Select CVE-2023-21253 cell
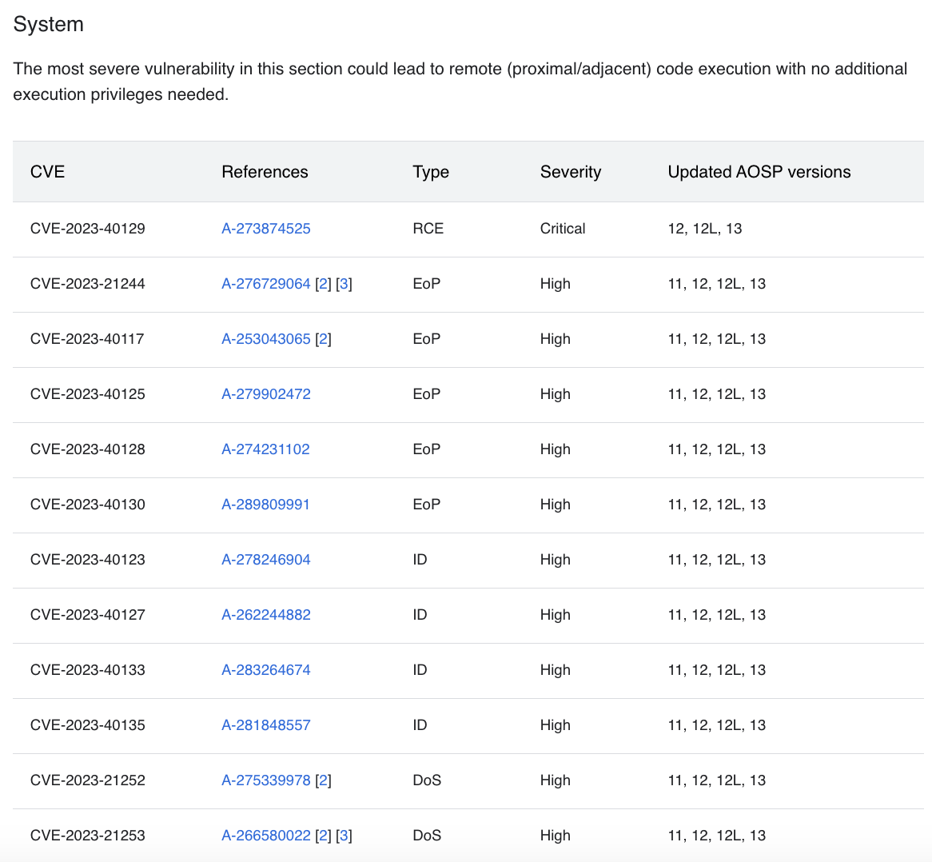This screenshot has height=862, width=932. click(x=87, y=836)
